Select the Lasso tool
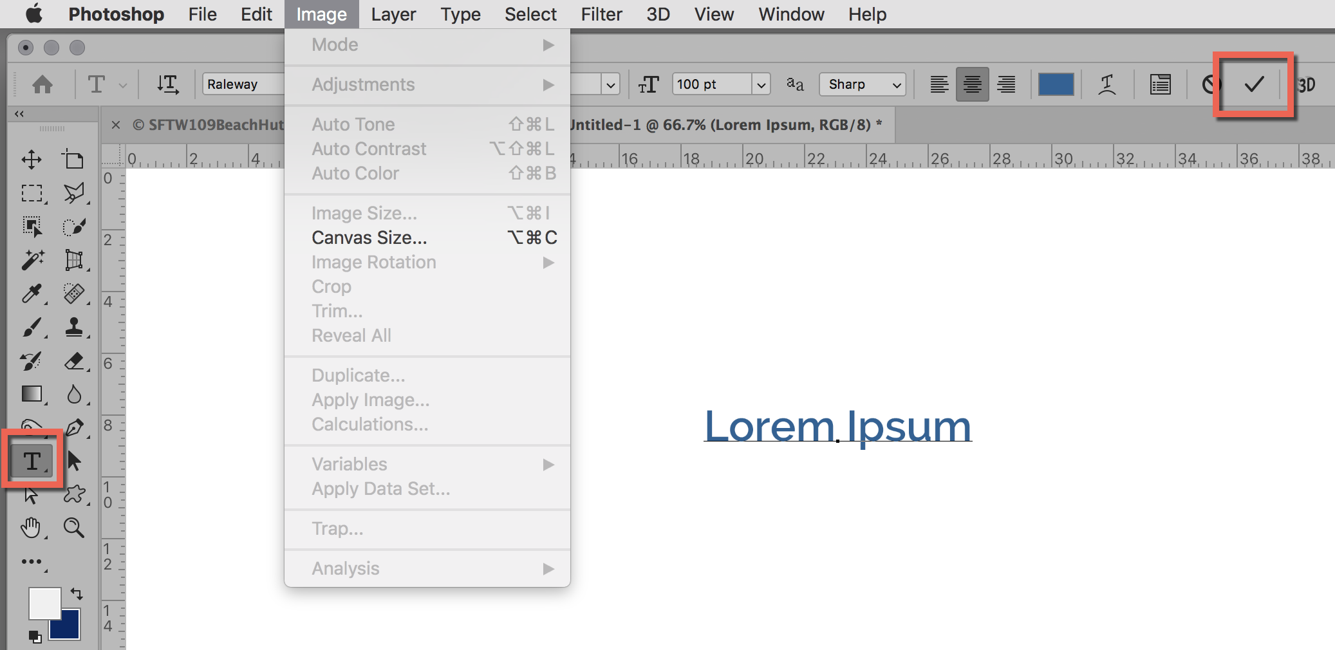Image resolution: width=1335 pixels, height=650 pixels. (74, 192)
